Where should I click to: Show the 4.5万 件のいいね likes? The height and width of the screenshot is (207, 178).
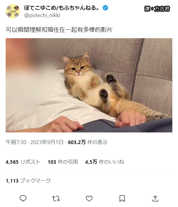(x=104, y=162)
